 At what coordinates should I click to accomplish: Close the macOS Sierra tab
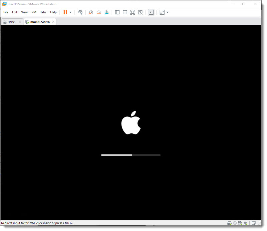pyautogui.click(x=53, y=22)
